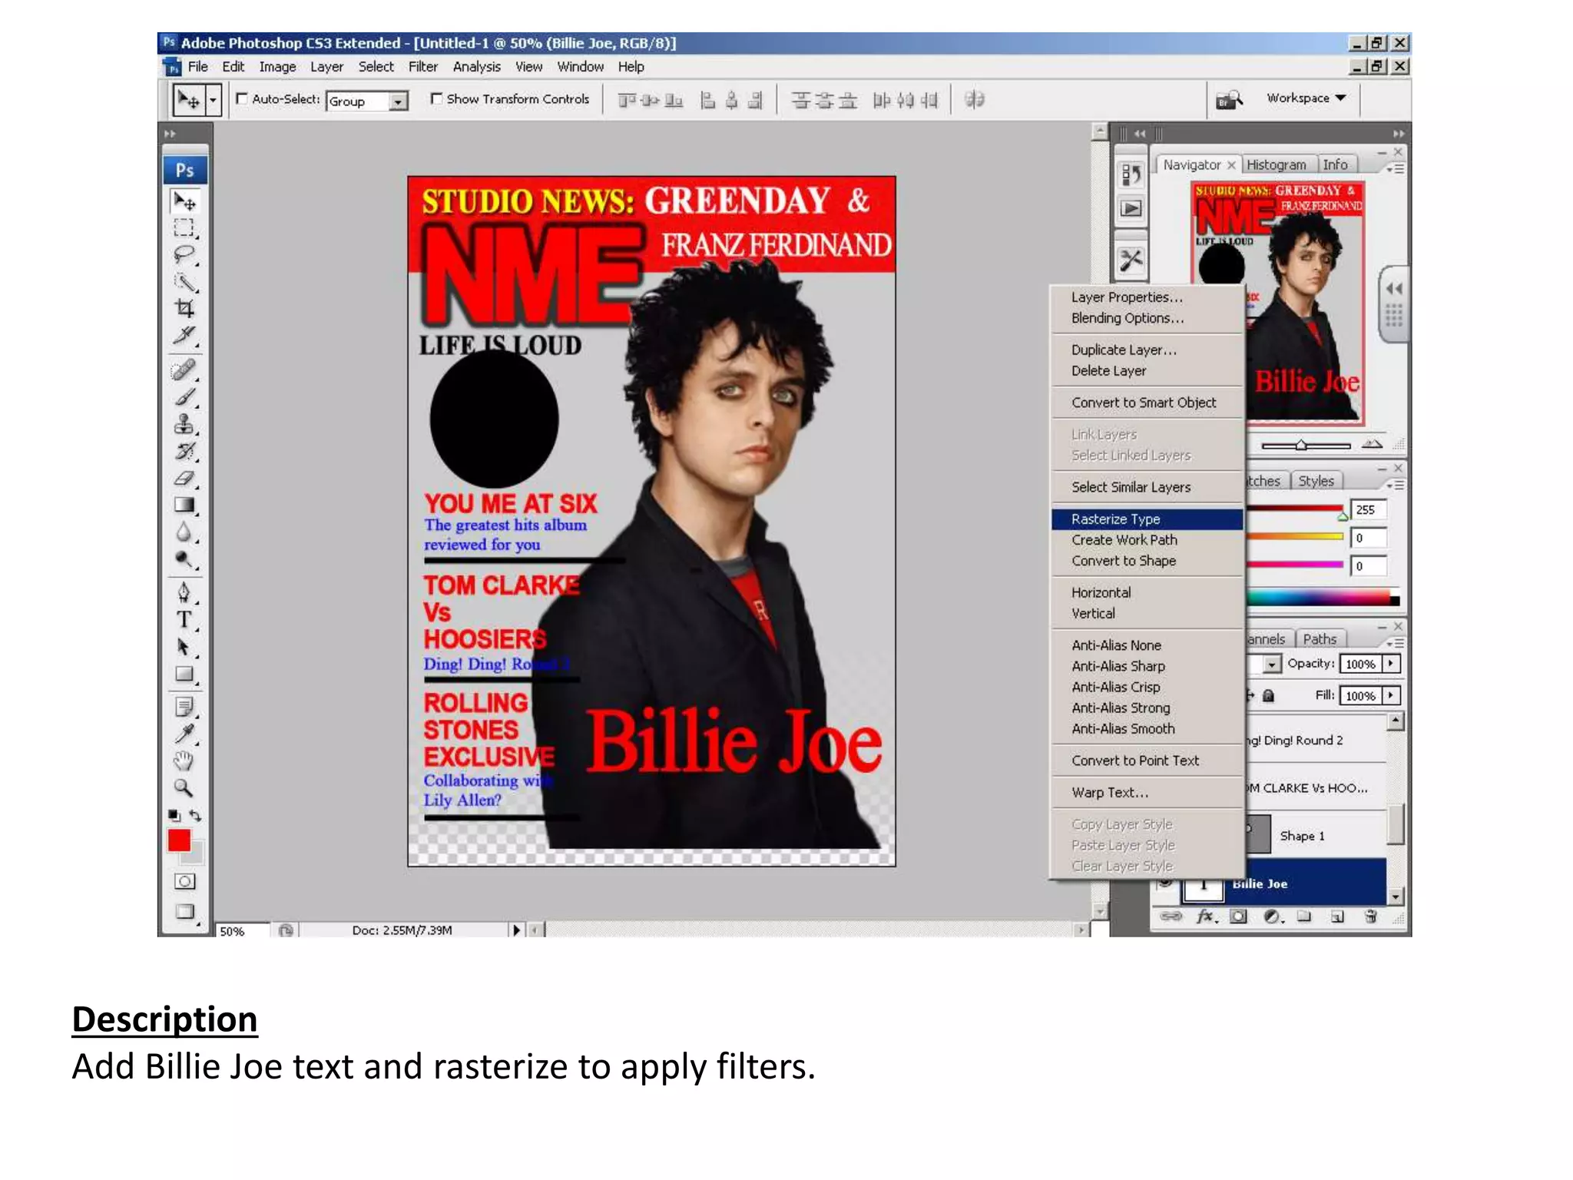Open tool preset picker arrow
This screenshot has height=1180, width=1573.
click(214, 100)
